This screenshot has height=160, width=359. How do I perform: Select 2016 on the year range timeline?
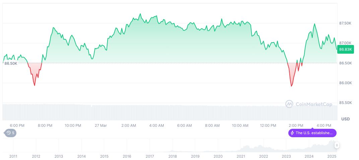point(127,156)
